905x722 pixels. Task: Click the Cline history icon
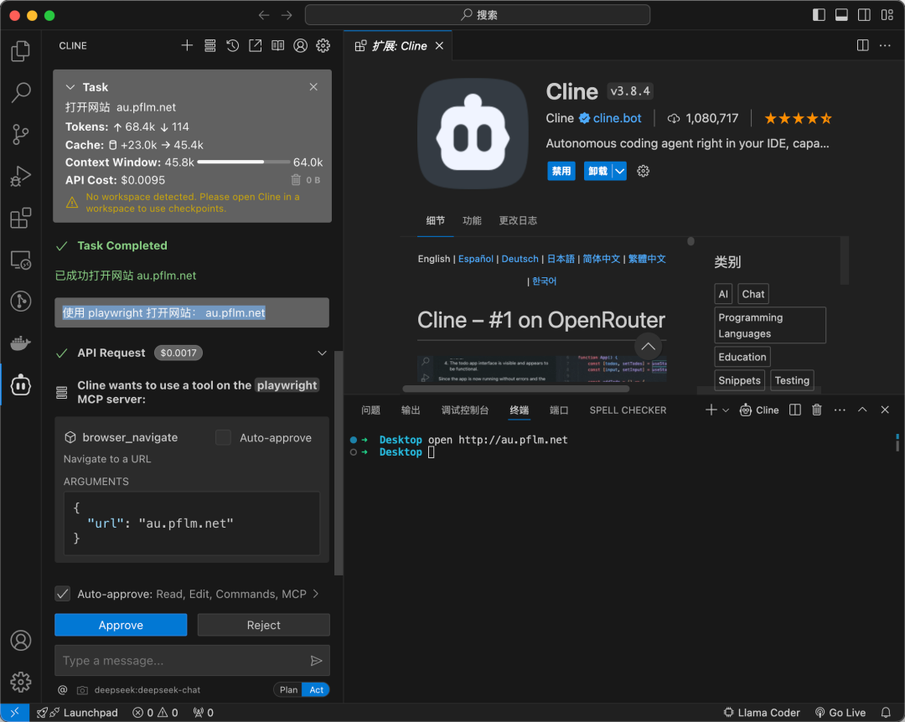233,46
